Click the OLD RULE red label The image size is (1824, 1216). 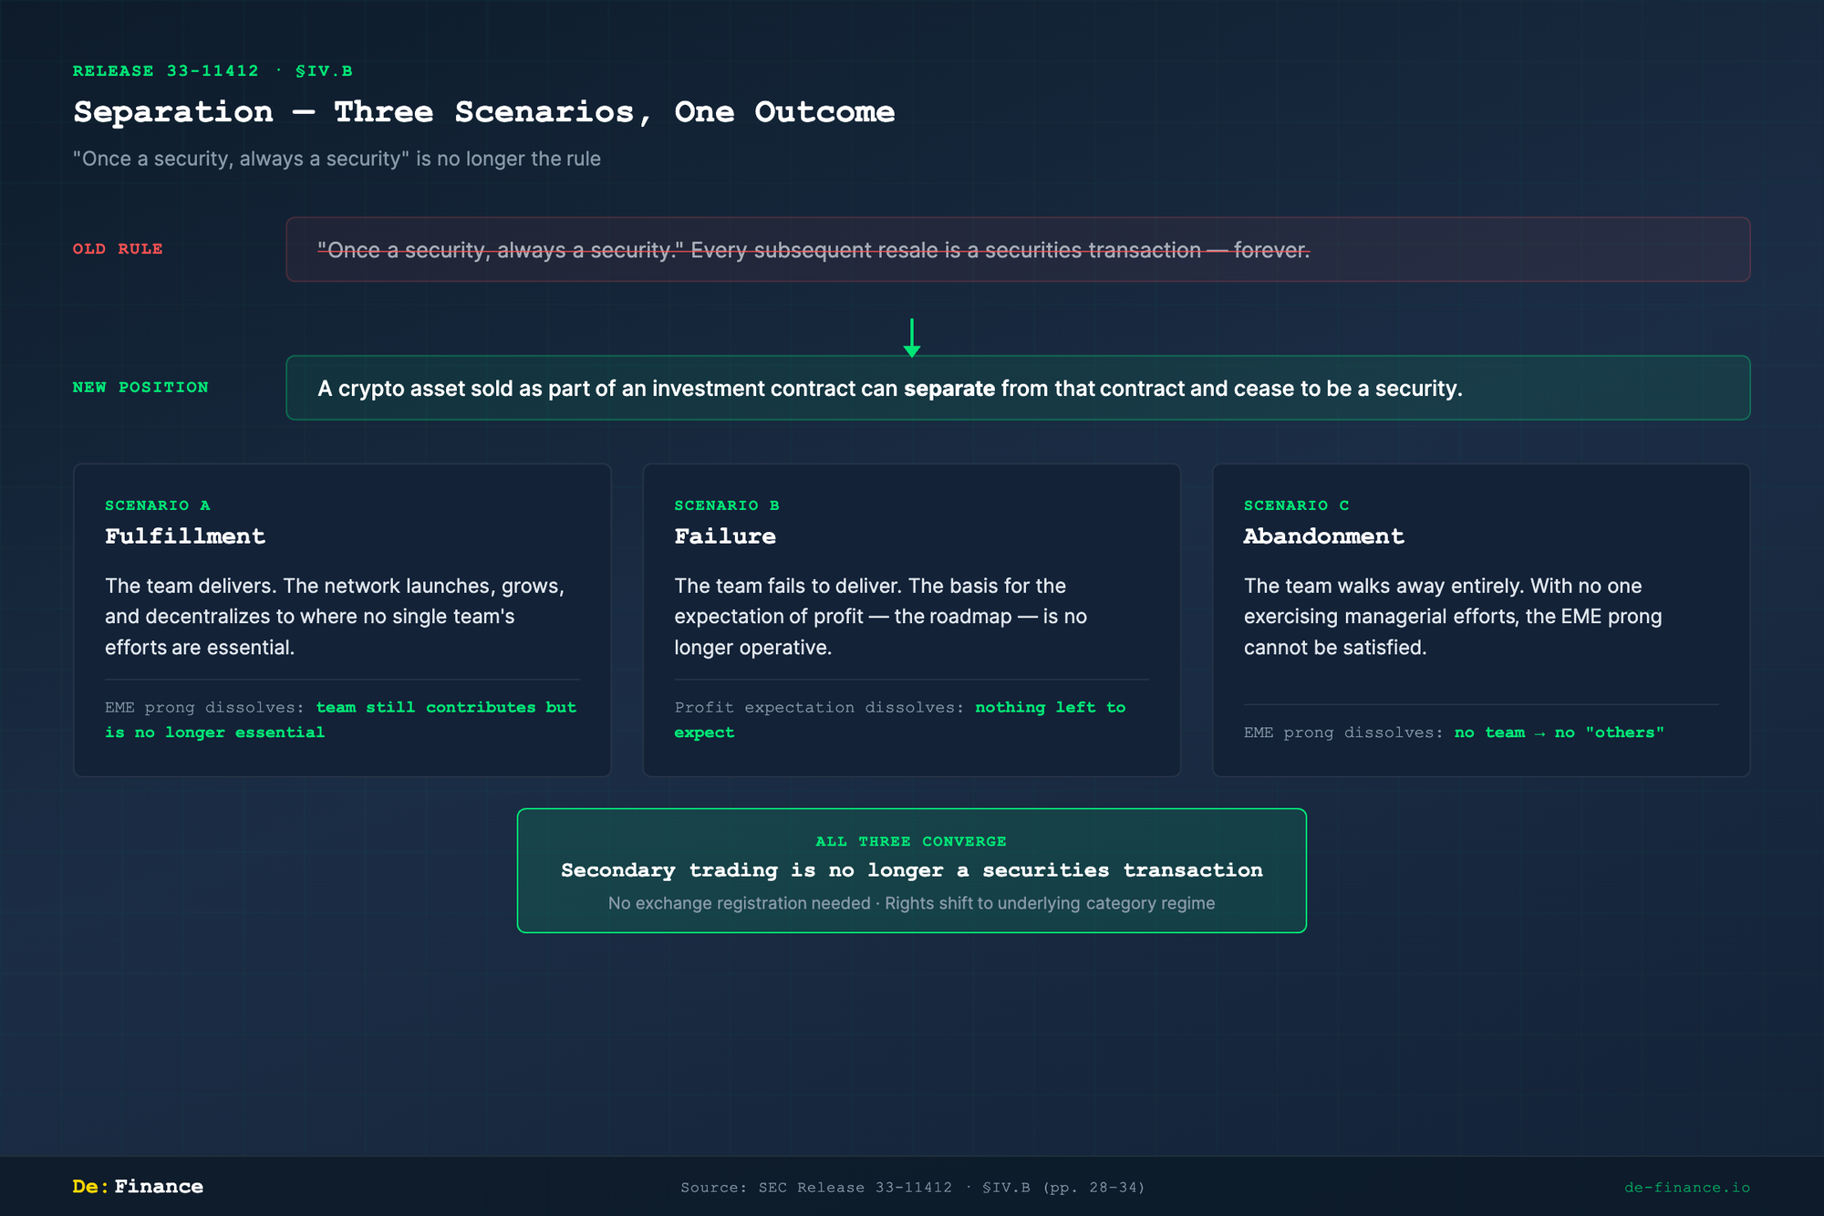point(118,249)
